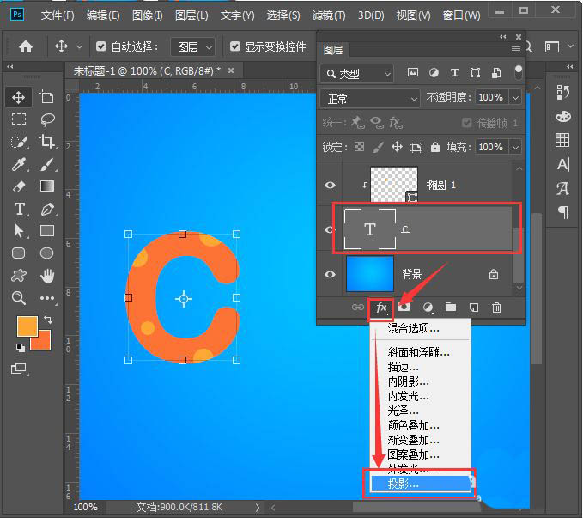Reset default foreground and background colors
The width and height of the screenshot is (583, 518).
(21, 348)
